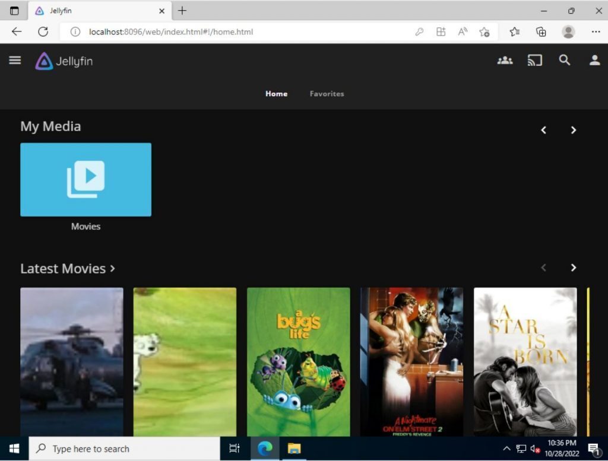This screenshot has height=461, width=608.
Task: Click the Latest Movies heading link
Action: pyautogui.click(x=63, y=268)
